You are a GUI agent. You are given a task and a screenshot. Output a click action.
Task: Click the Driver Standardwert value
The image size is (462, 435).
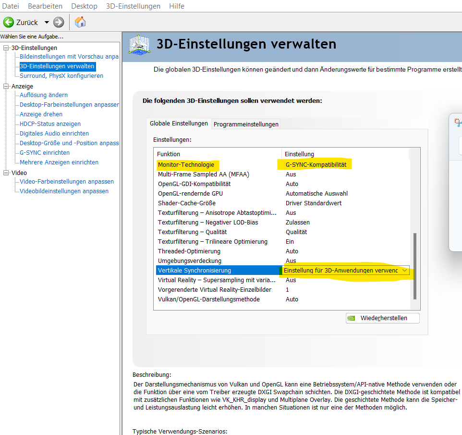pyautogui.click(x=314, y=203)
